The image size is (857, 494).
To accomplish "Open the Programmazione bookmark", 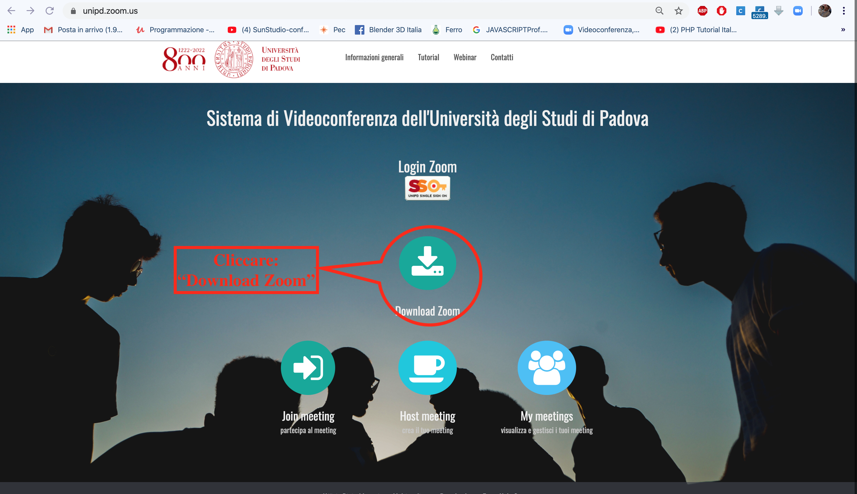I will click(x=175, y=30).
